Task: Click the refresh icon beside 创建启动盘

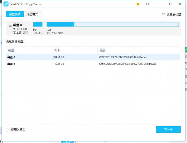Action: (x=163, y=14)
